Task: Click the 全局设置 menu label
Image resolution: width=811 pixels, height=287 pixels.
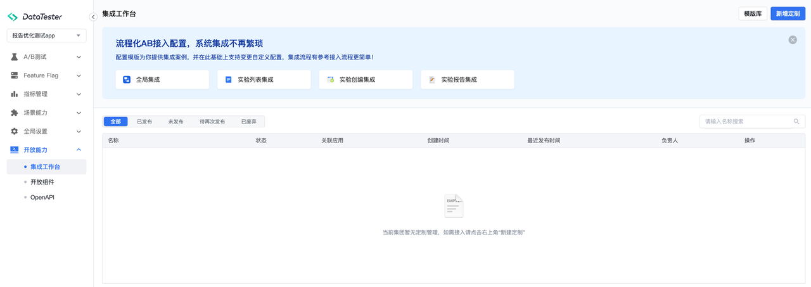Action: pyautogui.click(x=35, y=131)
